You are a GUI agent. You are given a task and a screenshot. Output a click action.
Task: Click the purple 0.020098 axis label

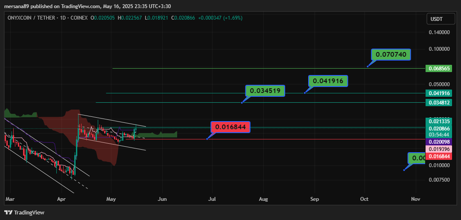439,142
